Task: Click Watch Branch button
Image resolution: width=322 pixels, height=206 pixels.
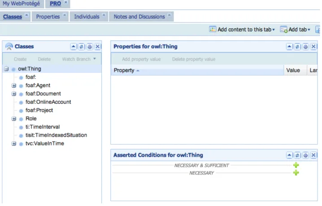Action: pyautogui.click(x=76, y=59)
